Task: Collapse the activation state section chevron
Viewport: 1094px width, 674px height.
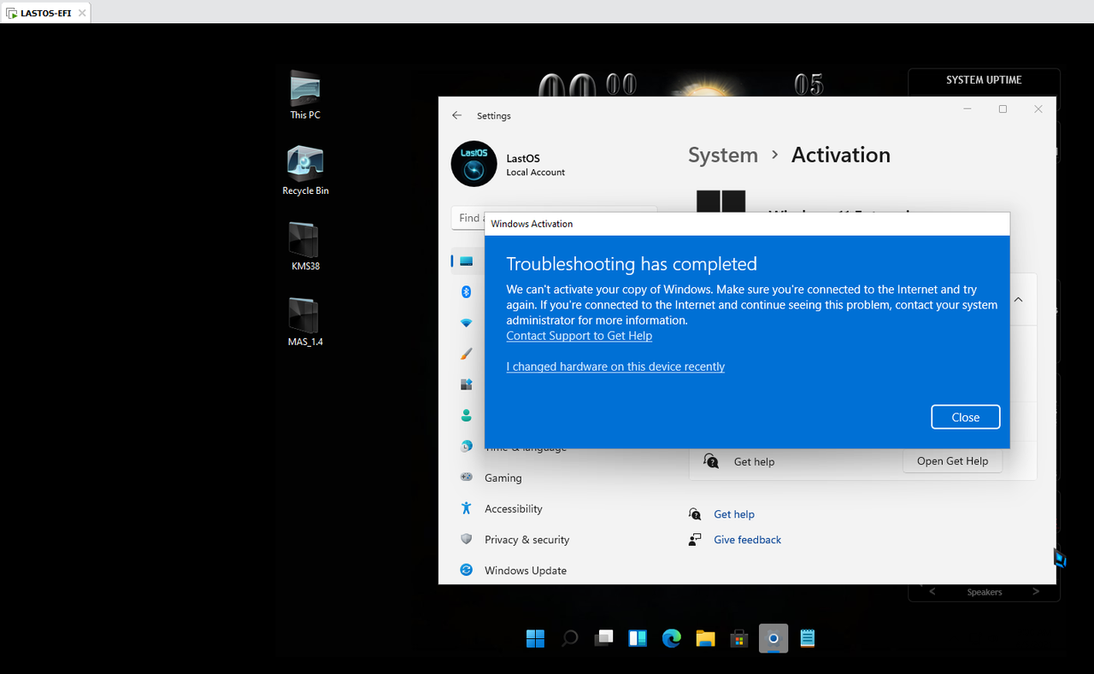Action: [1019, 300]
